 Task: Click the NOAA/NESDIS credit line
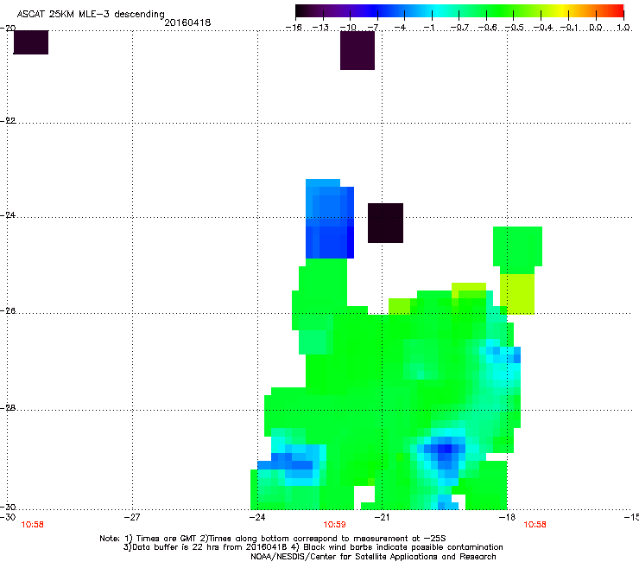(373, 557)
